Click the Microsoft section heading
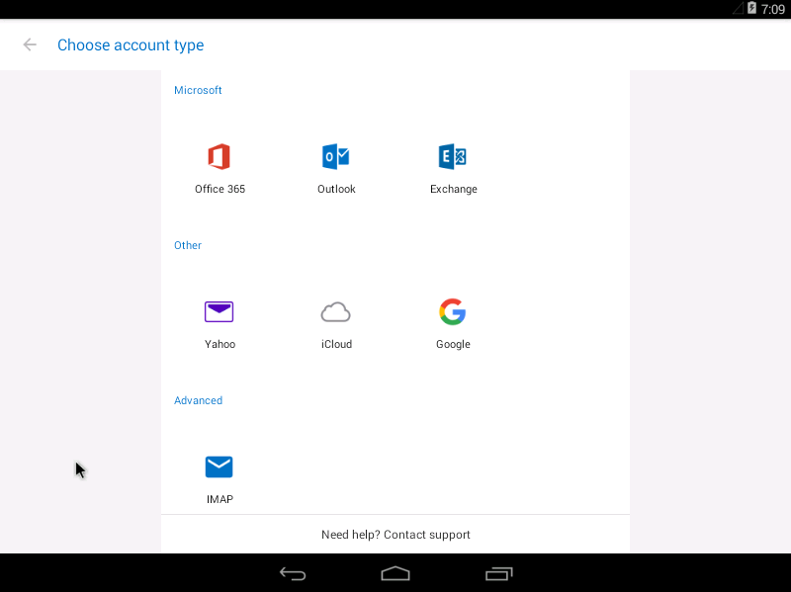This screenshot has height=592, width=791. pyautogui.click(x=198, y=90)
